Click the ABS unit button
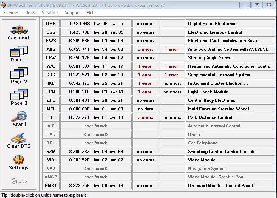 pyautogui.click(x=51, y=49)
